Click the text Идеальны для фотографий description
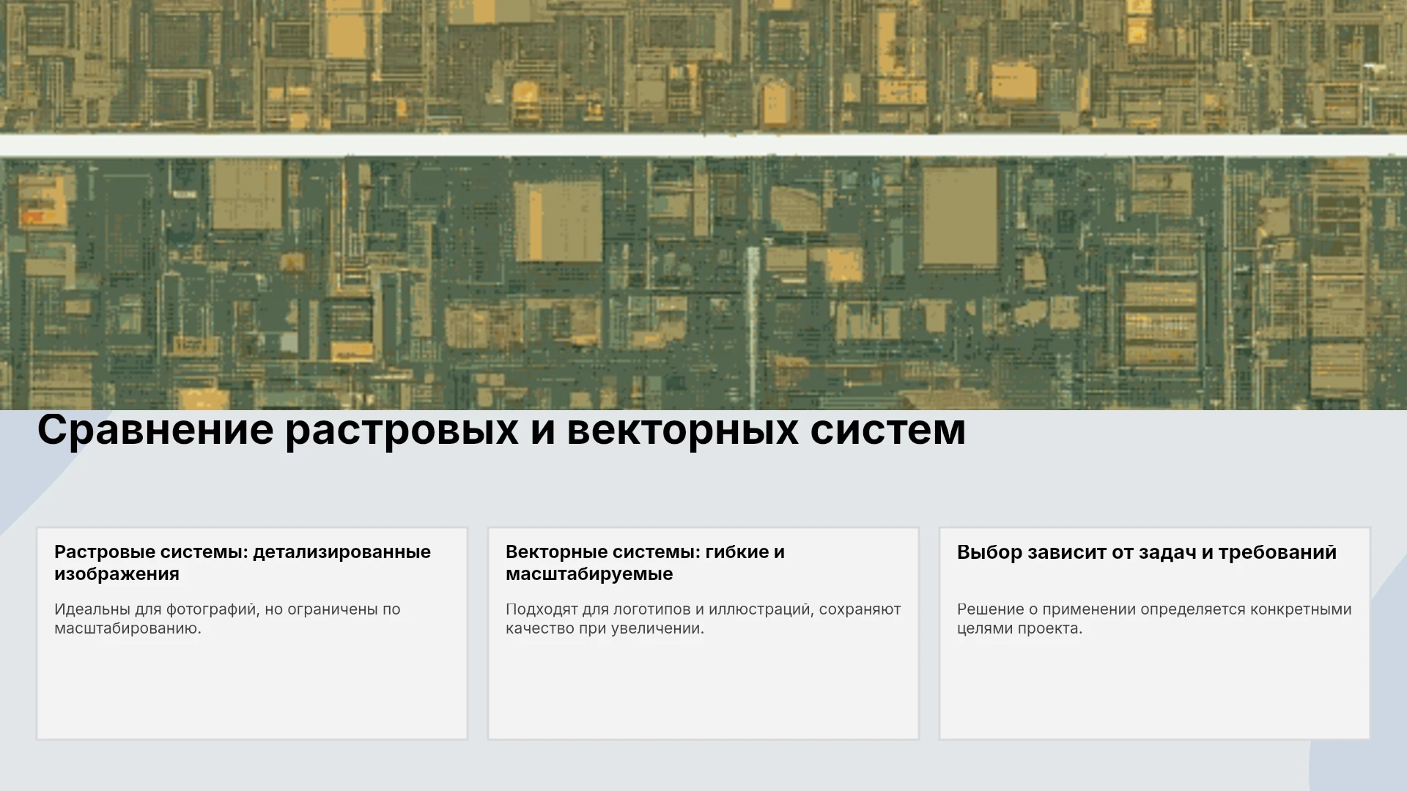The height and width of the screenshot is (791, 1407). pos(227,619)
